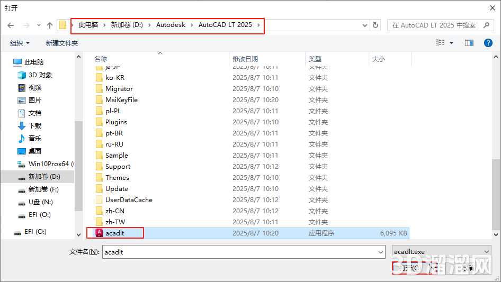Select the Update folder
The image size is (501, 282).
[117, 189]
